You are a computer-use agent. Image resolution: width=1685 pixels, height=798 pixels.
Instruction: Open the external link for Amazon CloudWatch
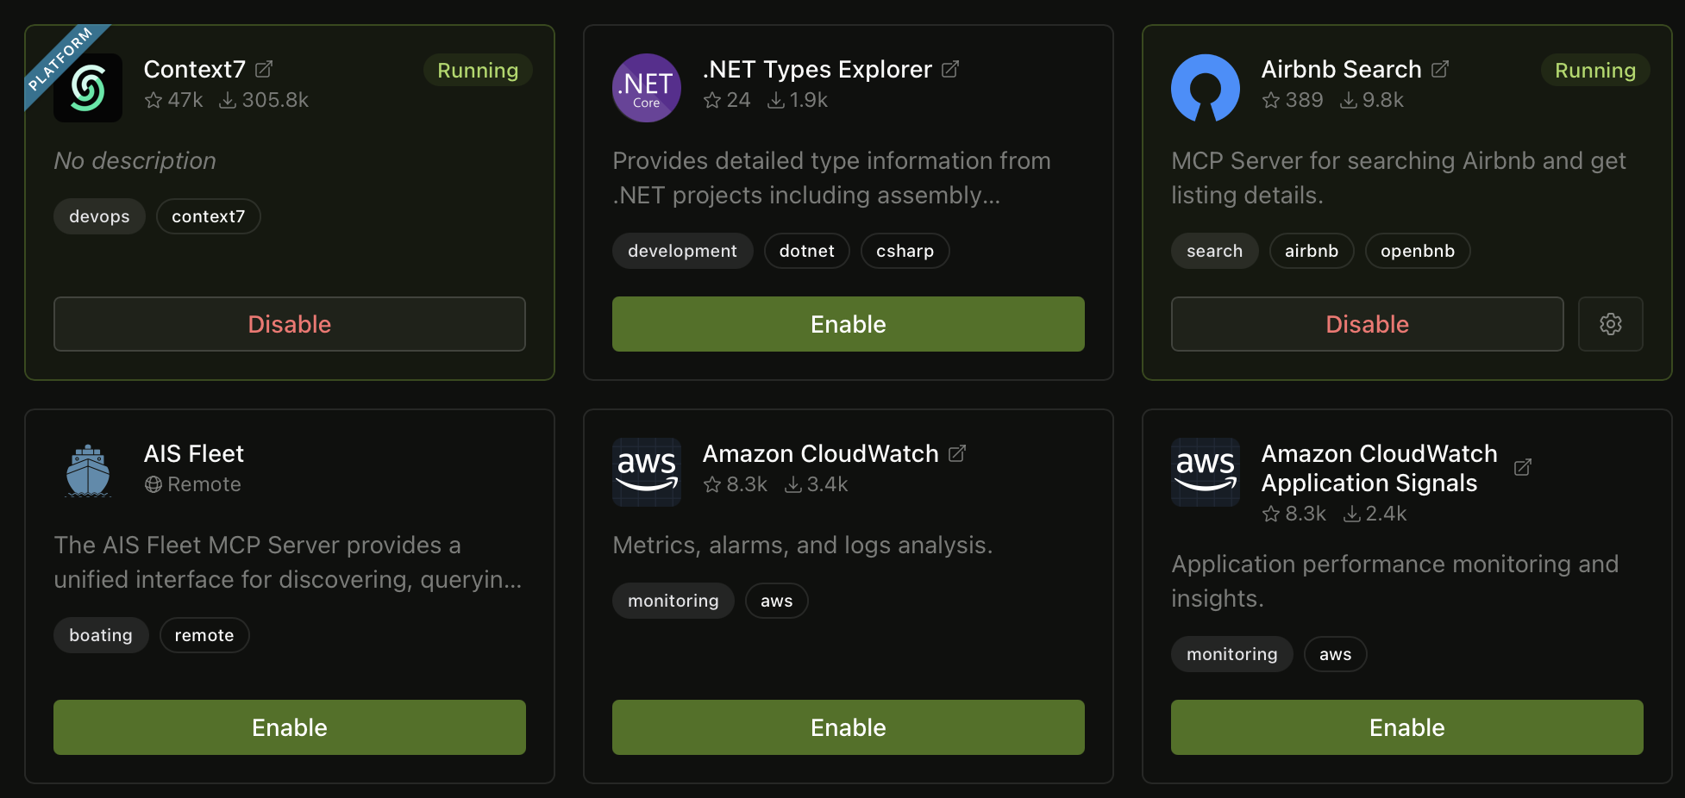click(x=957, y=452)
